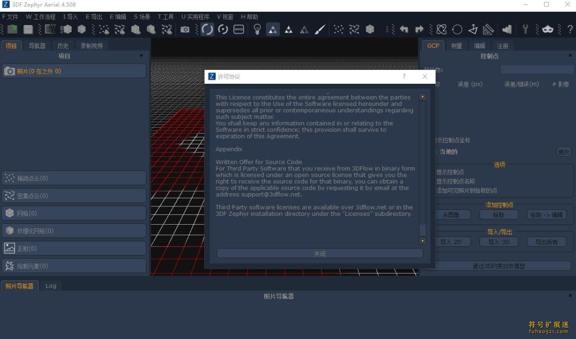
Task: Expand the 密集点云(0) section
Action: [x=74, y=196]
